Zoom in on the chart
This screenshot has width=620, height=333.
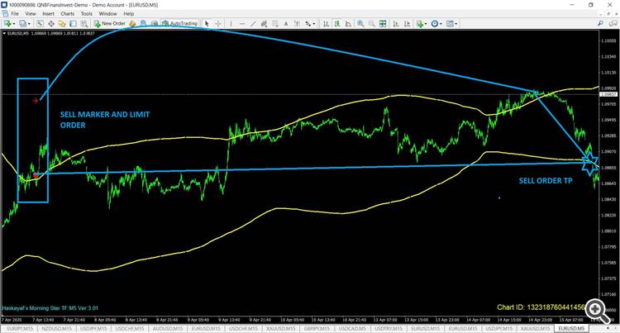[360, 24]
